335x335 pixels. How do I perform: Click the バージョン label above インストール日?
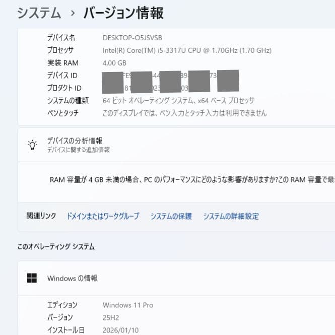[x=60, y=318]
